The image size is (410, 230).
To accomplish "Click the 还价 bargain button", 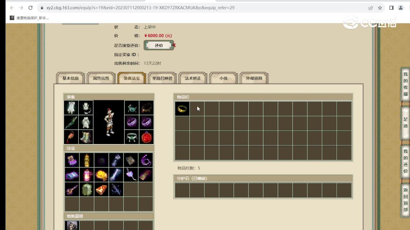I will pyautogui.click(x=159, y=45).
